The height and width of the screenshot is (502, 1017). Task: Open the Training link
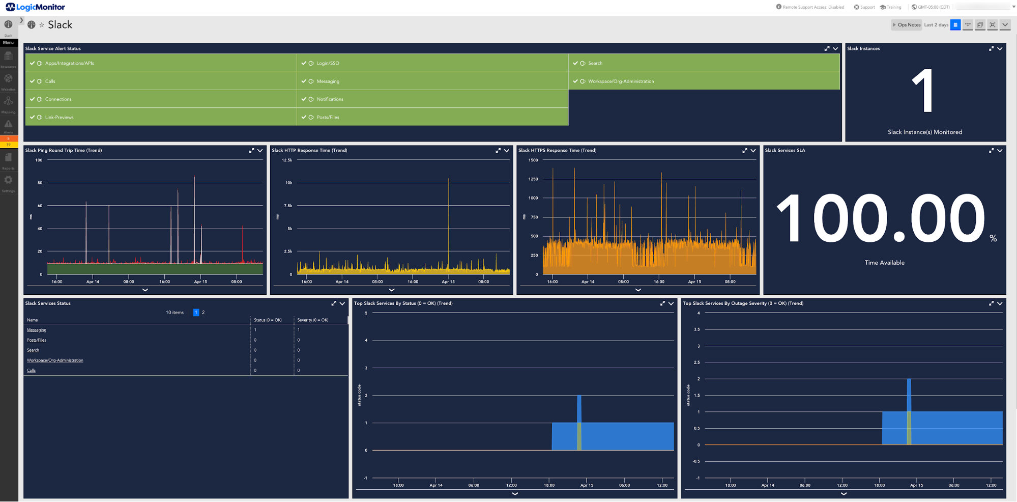(891, 7)
